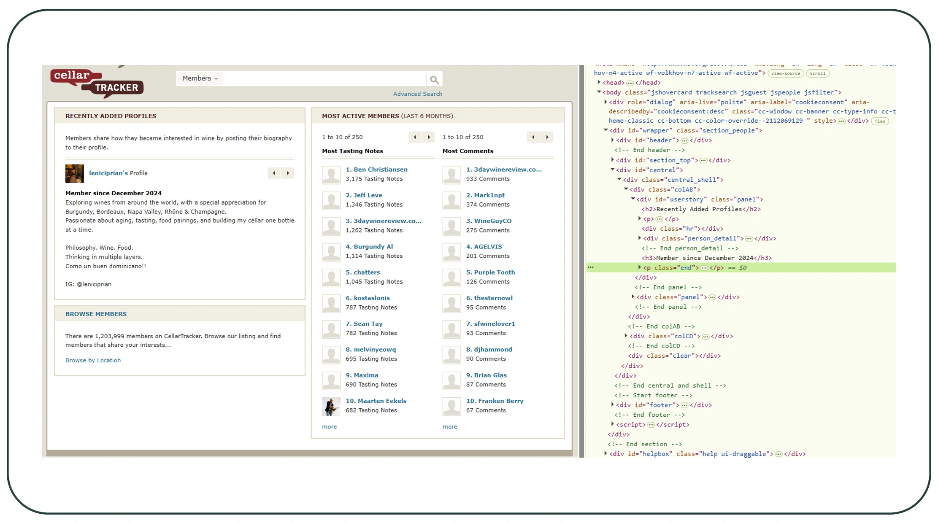Collapse the div id="central" node
Viewport: 938px width, 523px height.
coord(613,170)
